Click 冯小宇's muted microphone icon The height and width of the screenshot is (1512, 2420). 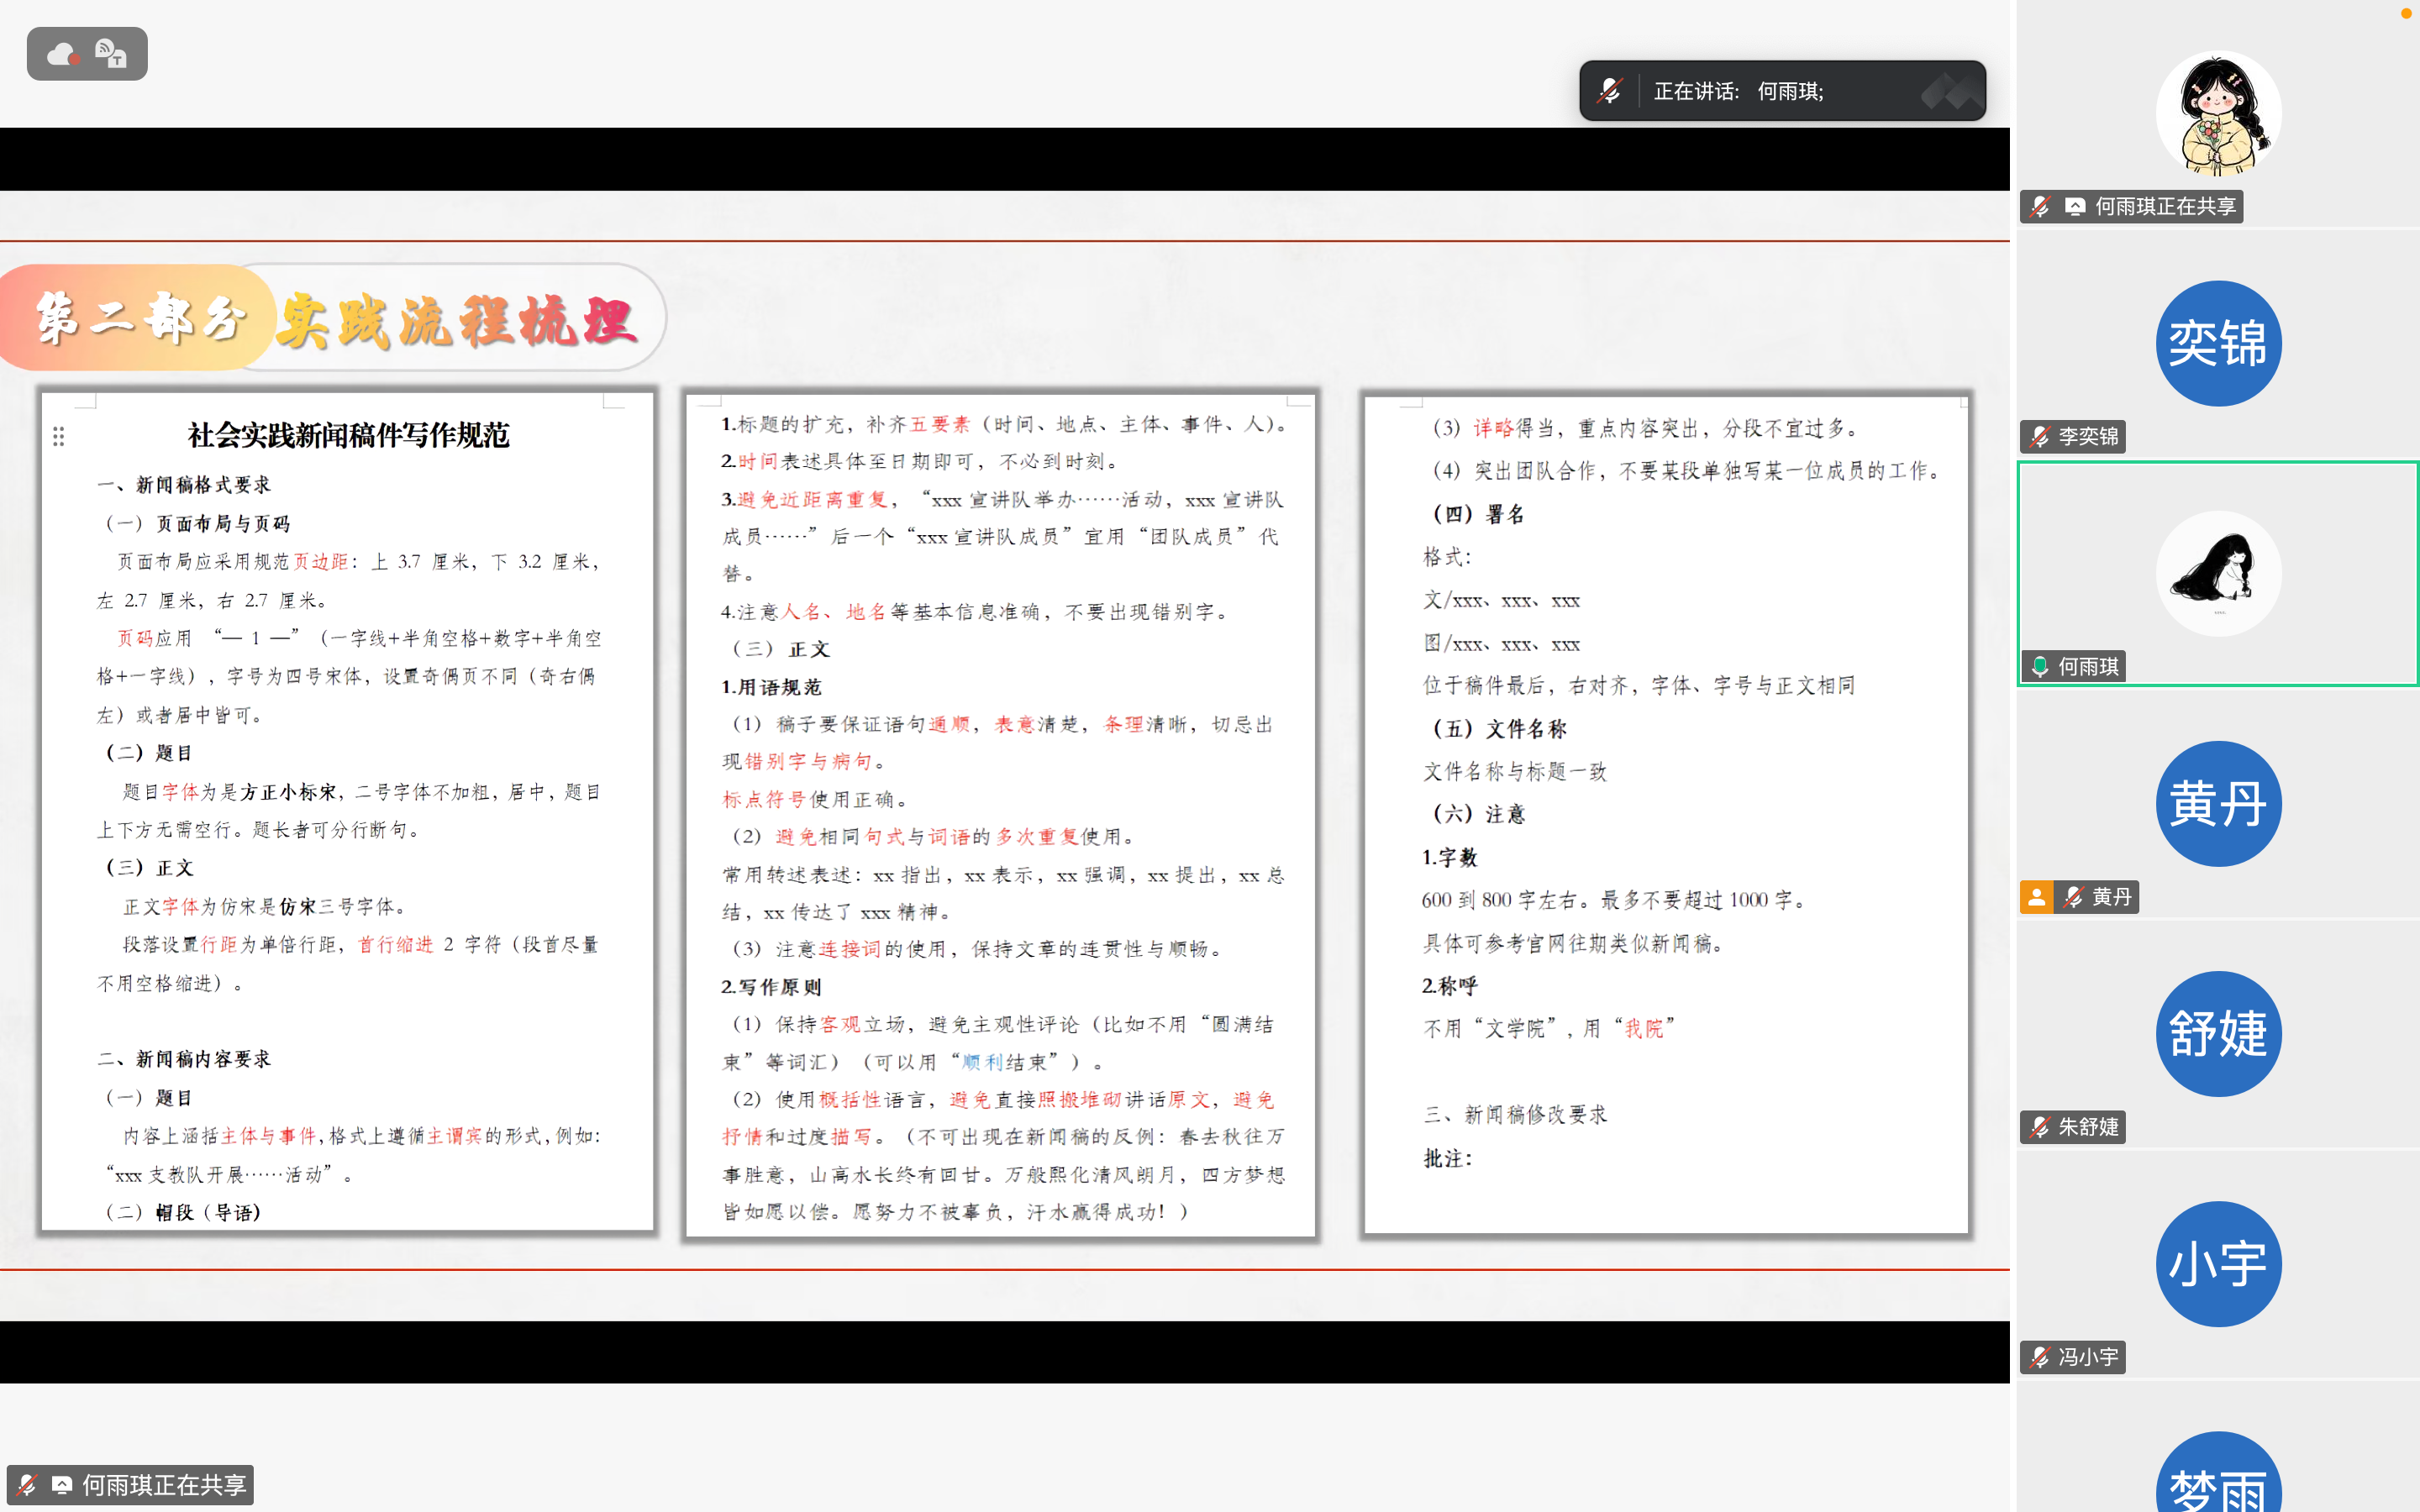tap(2040, 1357)
